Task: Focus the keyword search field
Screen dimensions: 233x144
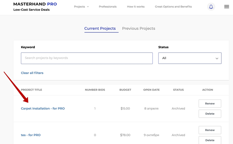Action: point(87,58)
